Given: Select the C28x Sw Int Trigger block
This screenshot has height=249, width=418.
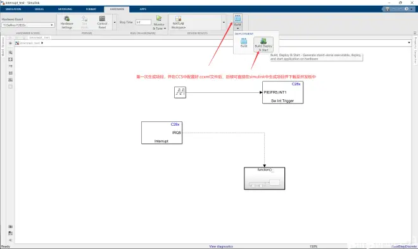Looking at the screenshot, I should [282, 92].
